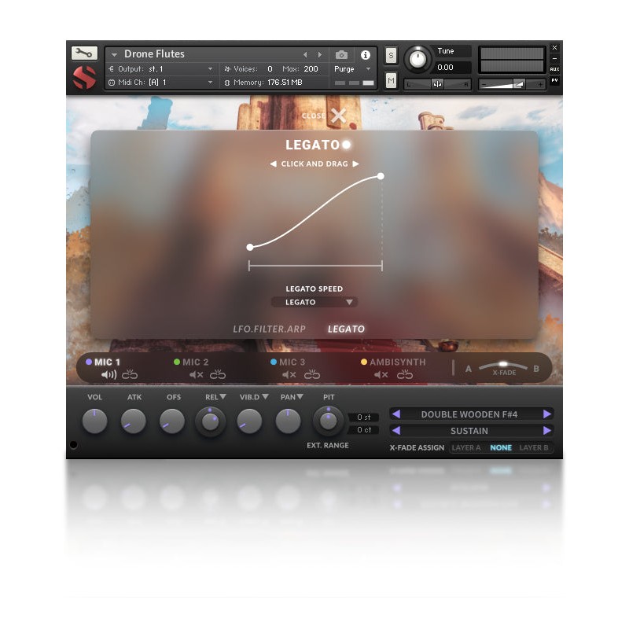The width and height of the screenshot is (629, 629).
Task: Take a snapshot with the camera icon
Action: pos(341,55)
